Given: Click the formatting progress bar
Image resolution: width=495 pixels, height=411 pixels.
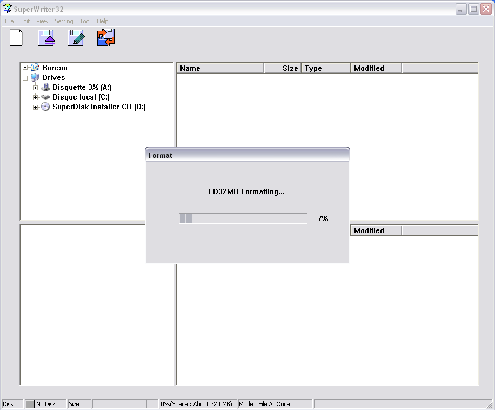Looking at the screenshot, I should point(243,218).
